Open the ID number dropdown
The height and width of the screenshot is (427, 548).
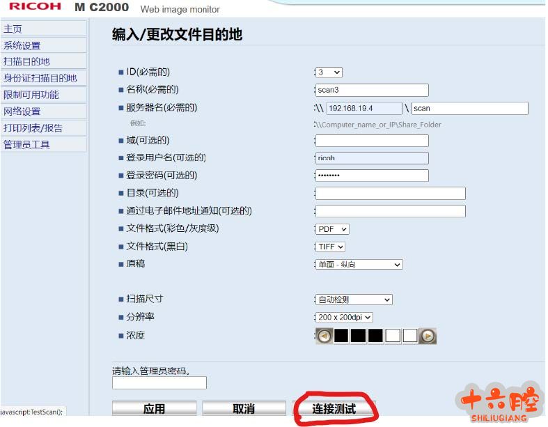(x=329, y=72)
